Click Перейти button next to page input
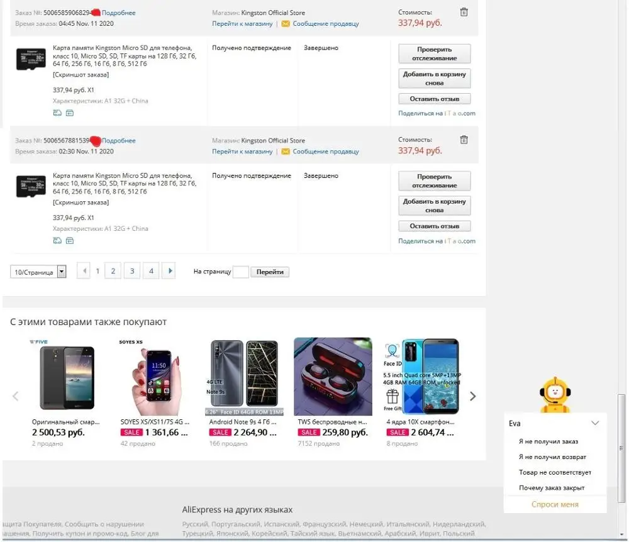629x542 pixels. 270,272
